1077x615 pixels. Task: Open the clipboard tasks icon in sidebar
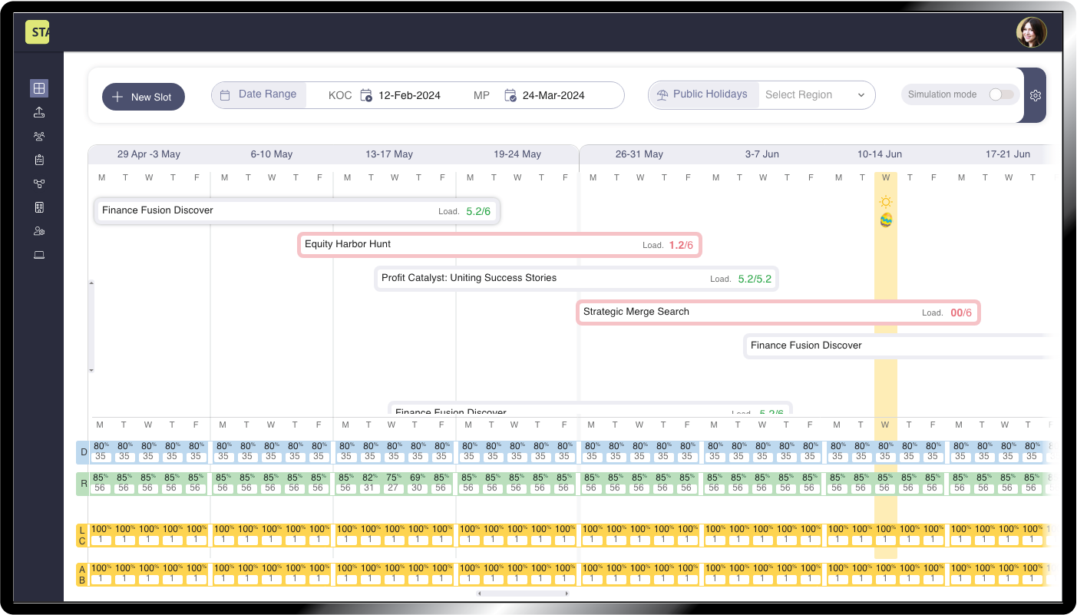pyautogui.click(x=39, y=160)
